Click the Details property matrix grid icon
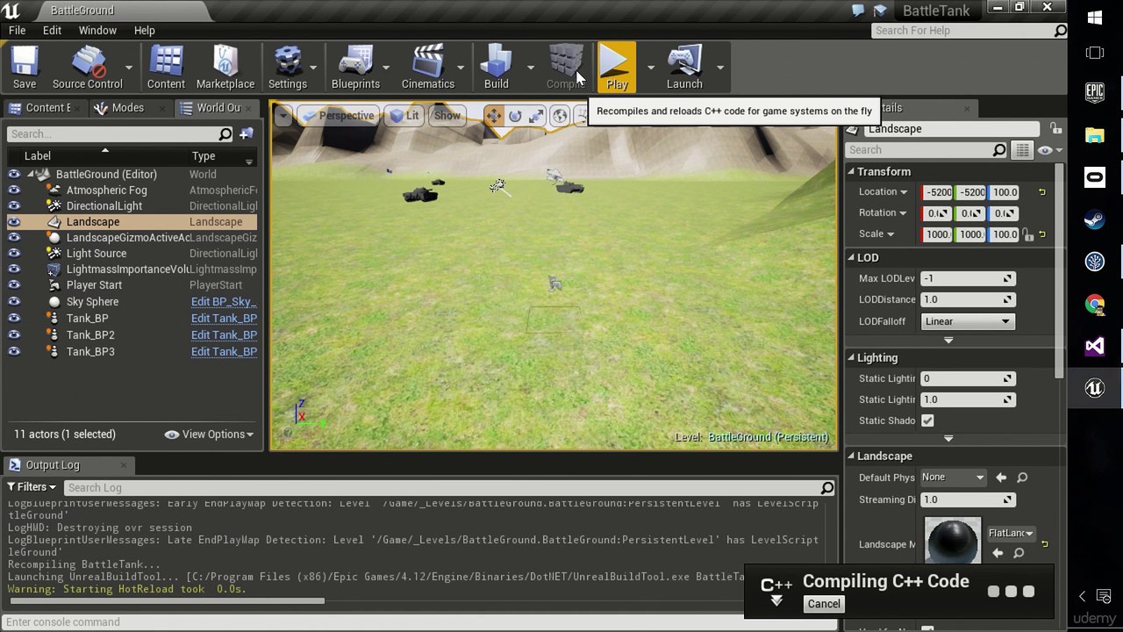This screenshot has width=1123, height=632. tap(1023, 150)
